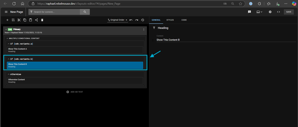Open browser settings and more menu
The height and width of the screenshot is (127, 298).
[x=286, y=4]
